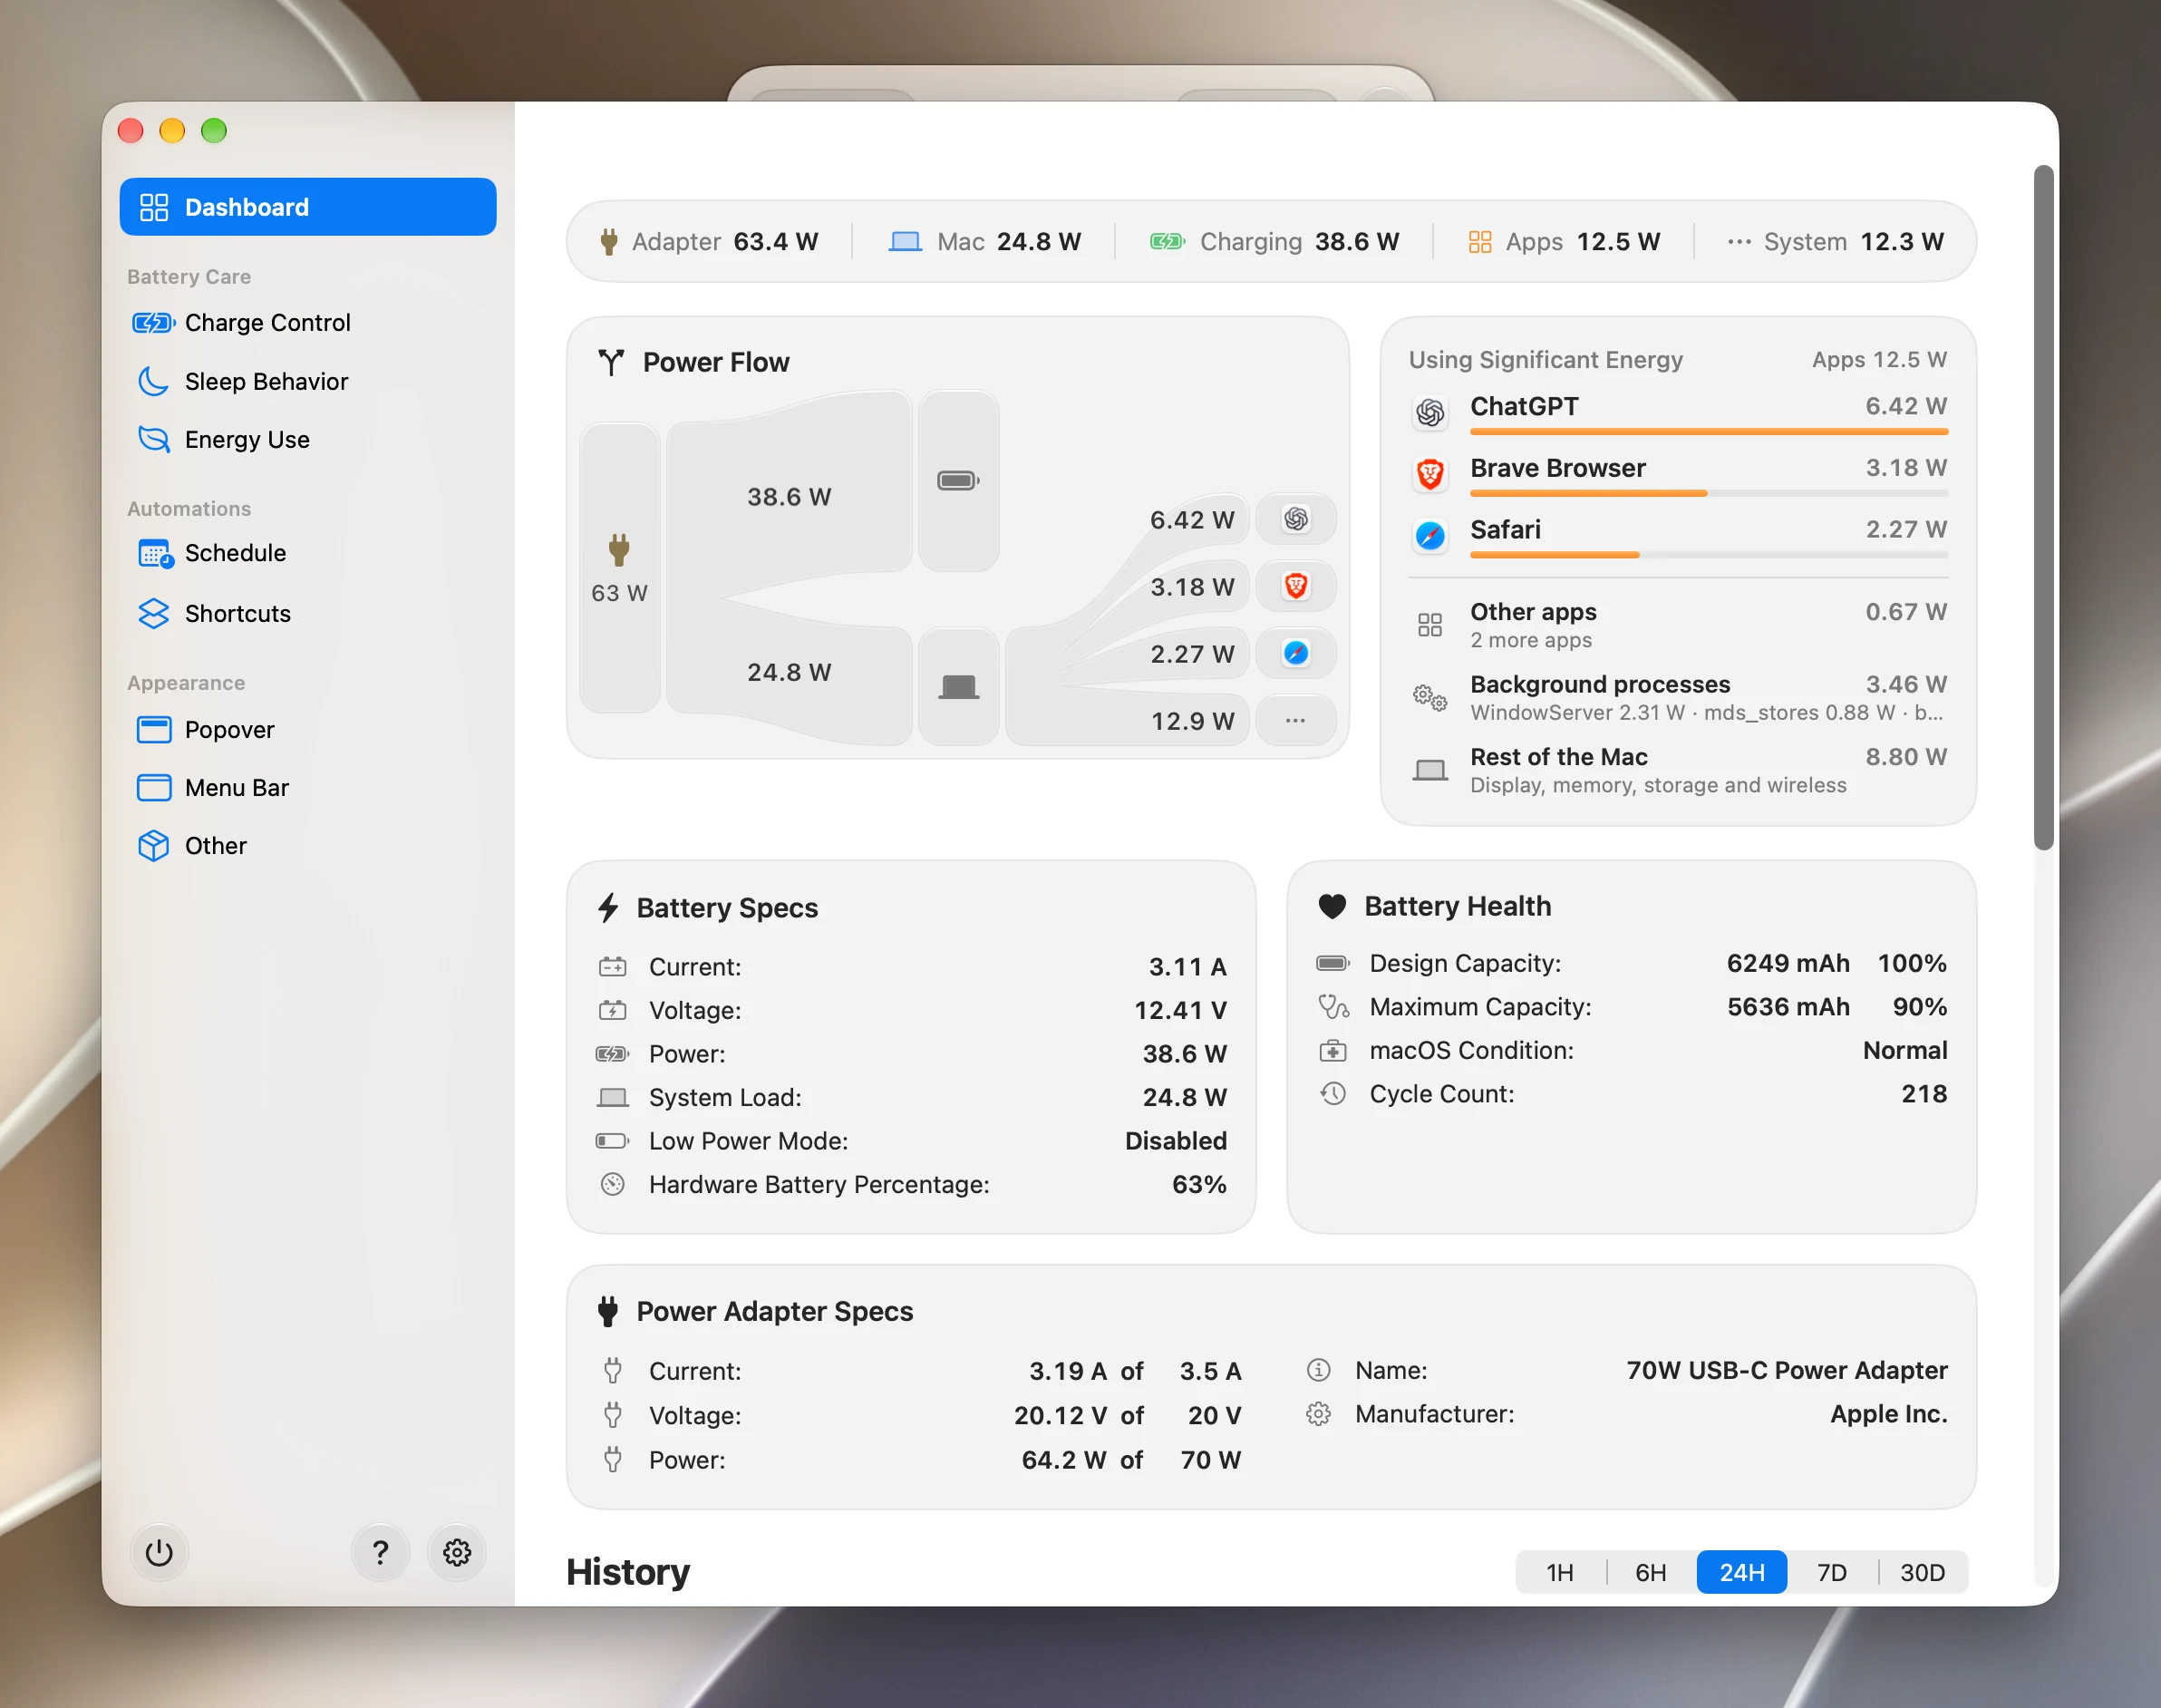This screenshot has height=1708, width=2161.
Task: Click the power quit button in sidebar
Action: (159, 1552)
